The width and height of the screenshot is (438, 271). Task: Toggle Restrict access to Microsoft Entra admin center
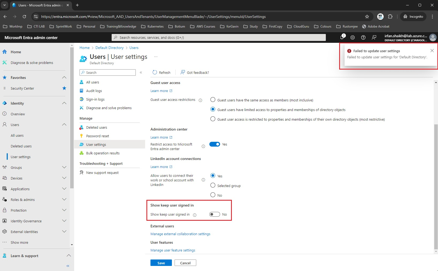tap(215, 144)
